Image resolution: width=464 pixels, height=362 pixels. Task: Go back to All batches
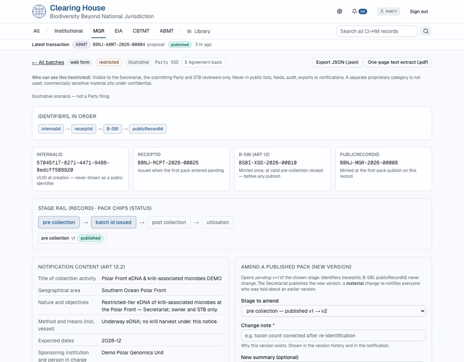coord(48,62)
